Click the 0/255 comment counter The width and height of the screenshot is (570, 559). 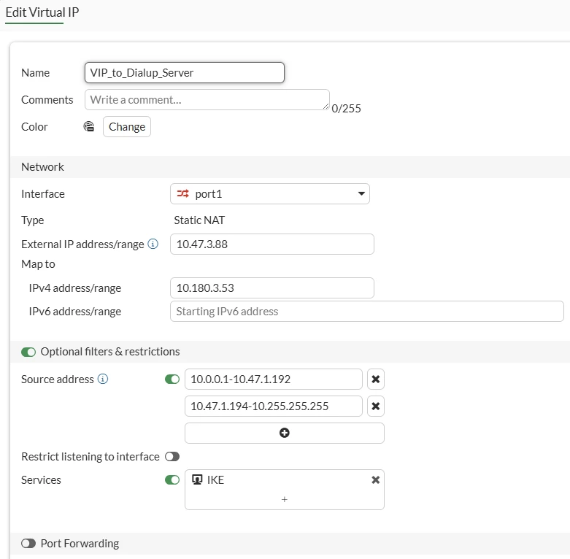[346, 108]
